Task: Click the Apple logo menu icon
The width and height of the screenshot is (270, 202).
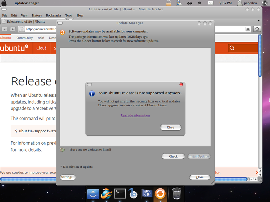Action: click(4, 3)
